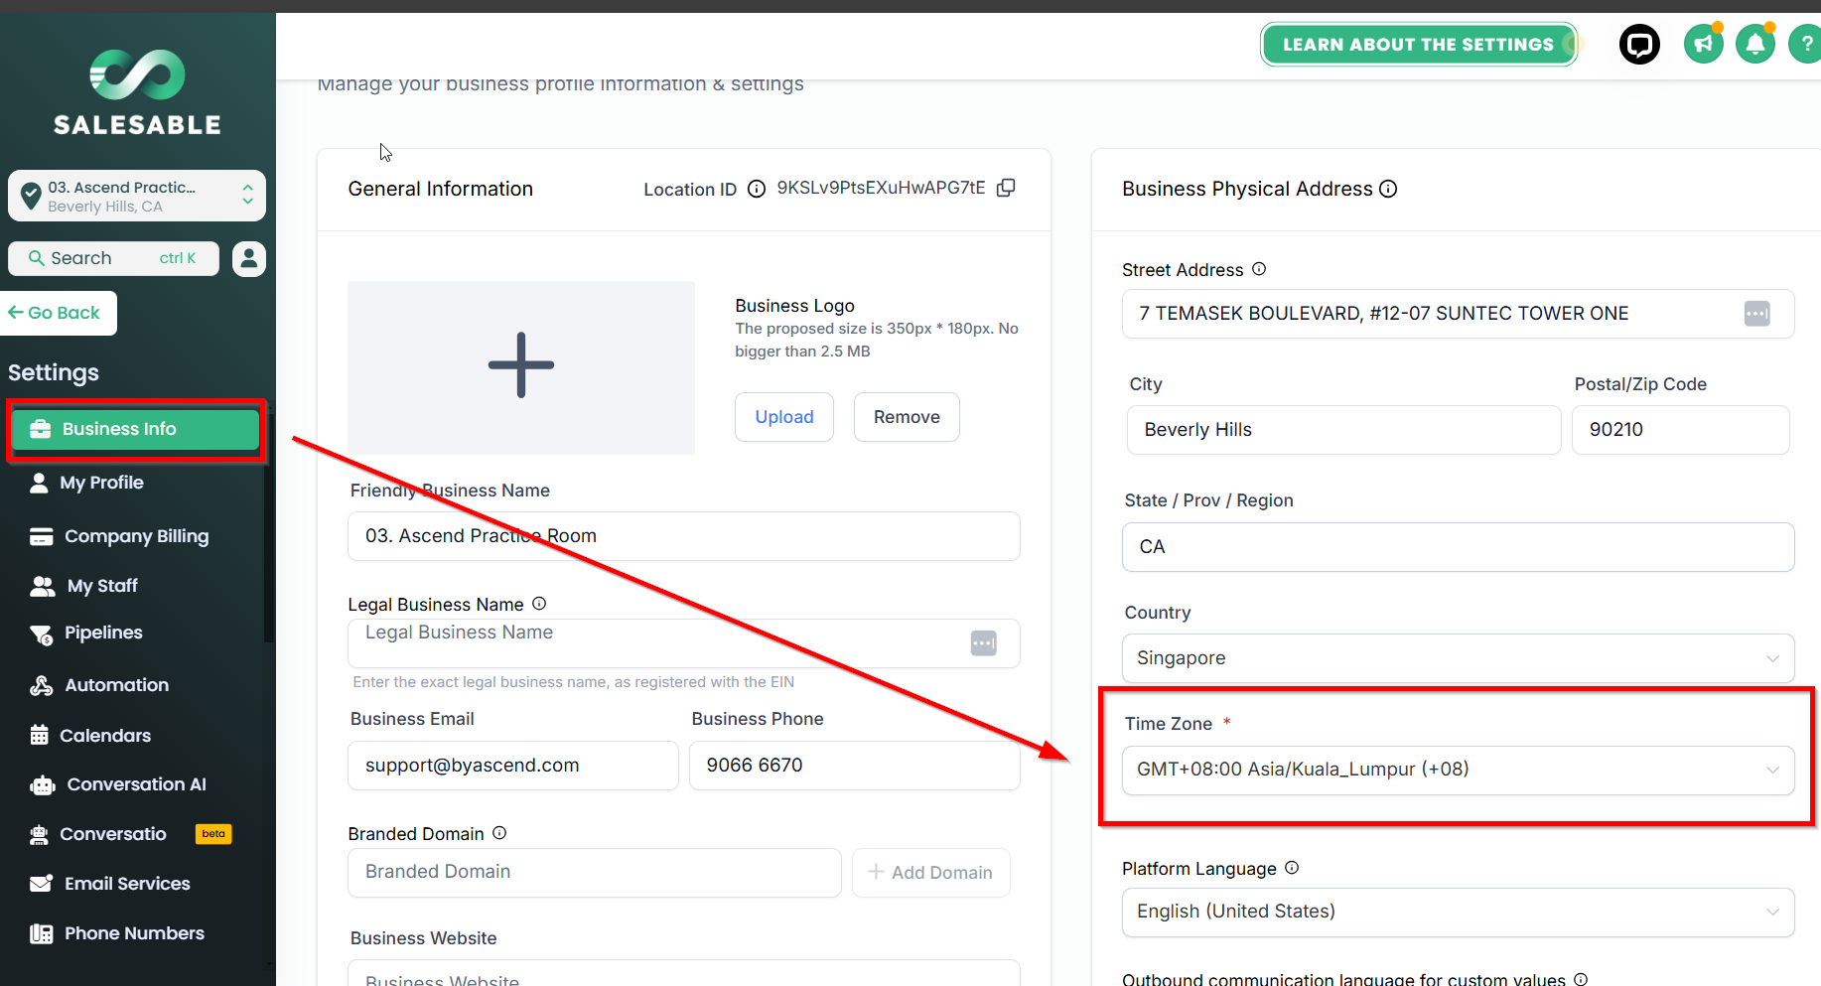Click the Search magnifier icon in sidebar
This screenshot has height=986, width=1821.
pos(36,258)
